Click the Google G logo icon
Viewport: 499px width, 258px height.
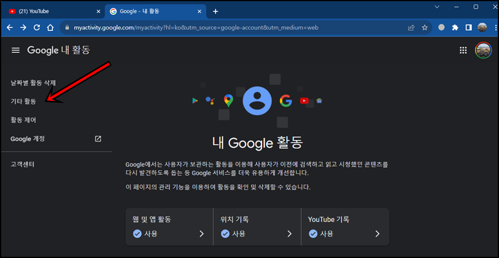click(x=286, y=101)
